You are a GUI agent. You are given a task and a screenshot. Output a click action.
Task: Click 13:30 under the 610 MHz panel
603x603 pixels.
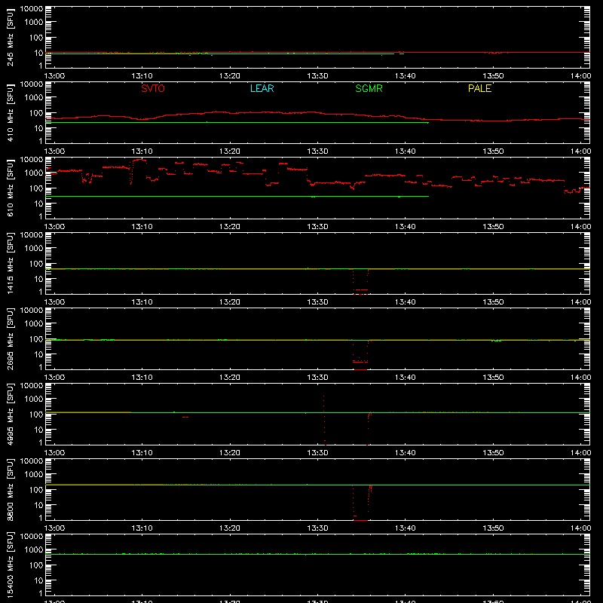point(317,227)
